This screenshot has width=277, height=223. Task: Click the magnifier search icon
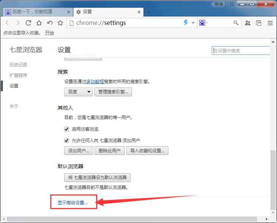coord(236,23)
